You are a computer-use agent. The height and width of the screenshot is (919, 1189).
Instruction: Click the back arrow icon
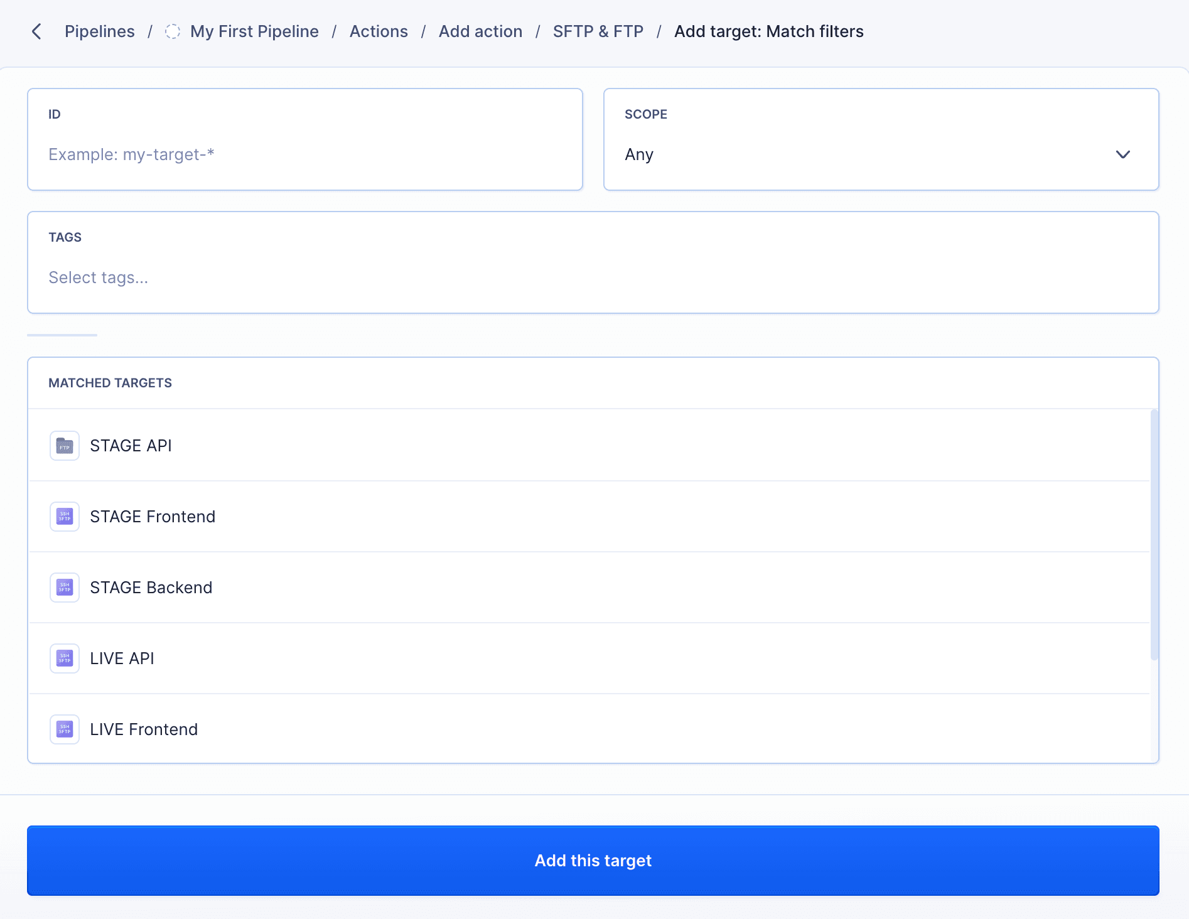click(36, 31)
